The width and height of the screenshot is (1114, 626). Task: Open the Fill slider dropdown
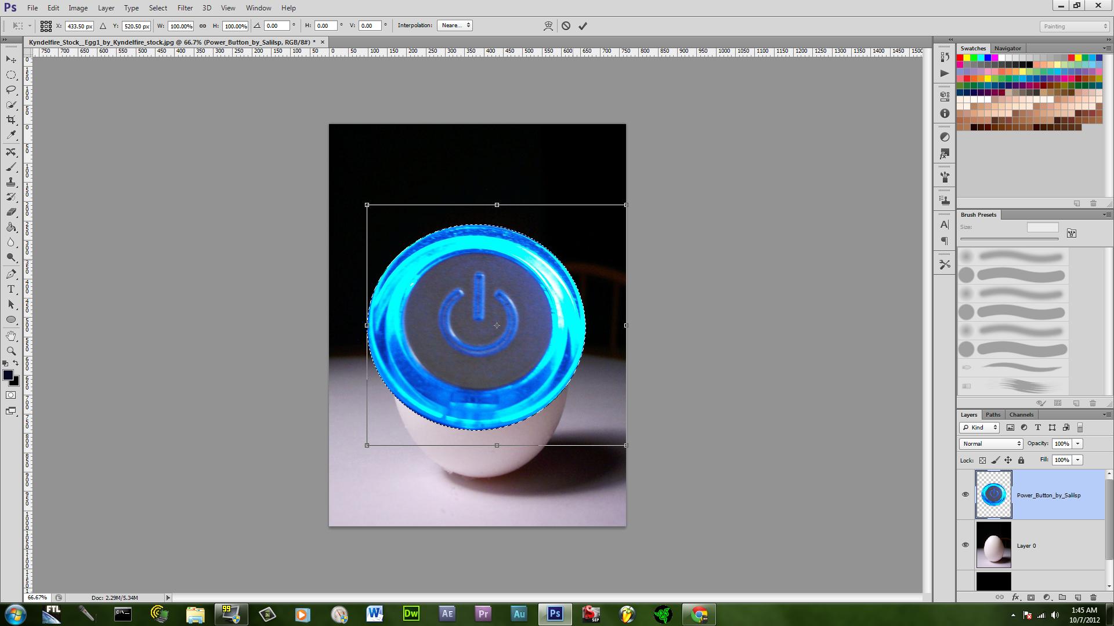click(x=1077, y=460)
